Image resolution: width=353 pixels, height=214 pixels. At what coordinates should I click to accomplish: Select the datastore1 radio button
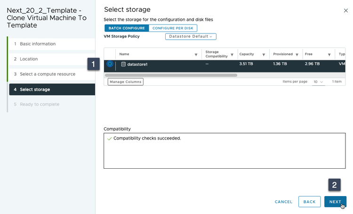point(110,64)
